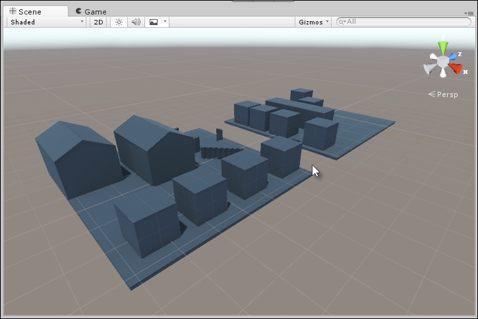Click the blue Z axis cone on gizmo
This screenshot has height=319, width=478.
[x=453, y=57]
